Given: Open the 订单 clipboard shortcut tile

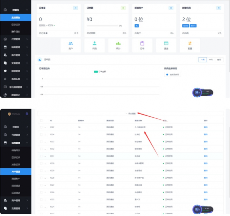Looking at the screenshot, I should coord(142,45).
